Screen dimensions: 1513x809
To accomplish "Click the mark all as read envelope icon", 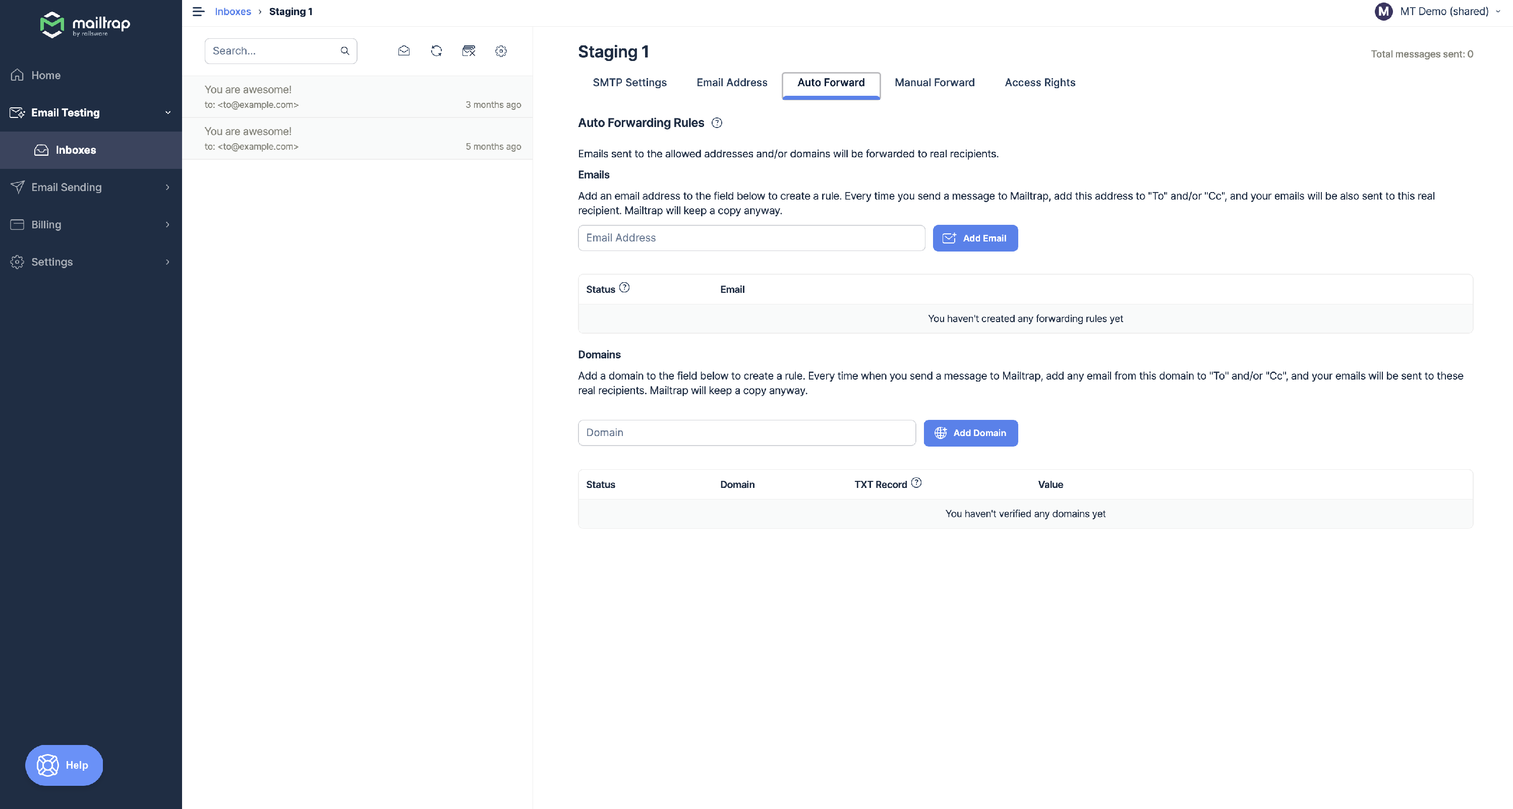I will click(x=403, y=51).
